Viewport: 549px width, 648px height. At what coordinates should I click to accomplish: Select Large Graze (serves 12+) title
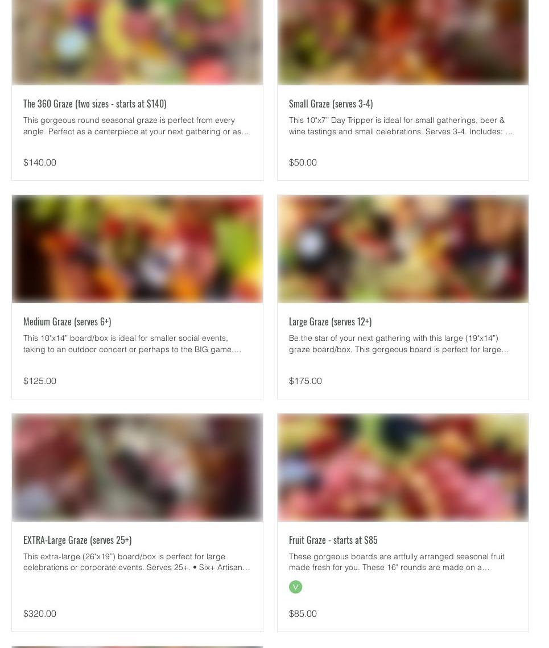[330, 321]
